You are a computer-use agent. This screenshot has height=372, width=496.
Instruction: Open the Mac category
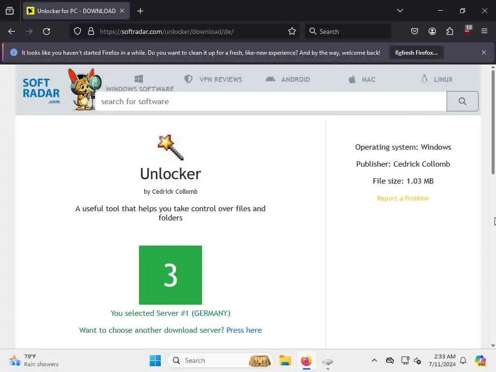tap(362, 79)
